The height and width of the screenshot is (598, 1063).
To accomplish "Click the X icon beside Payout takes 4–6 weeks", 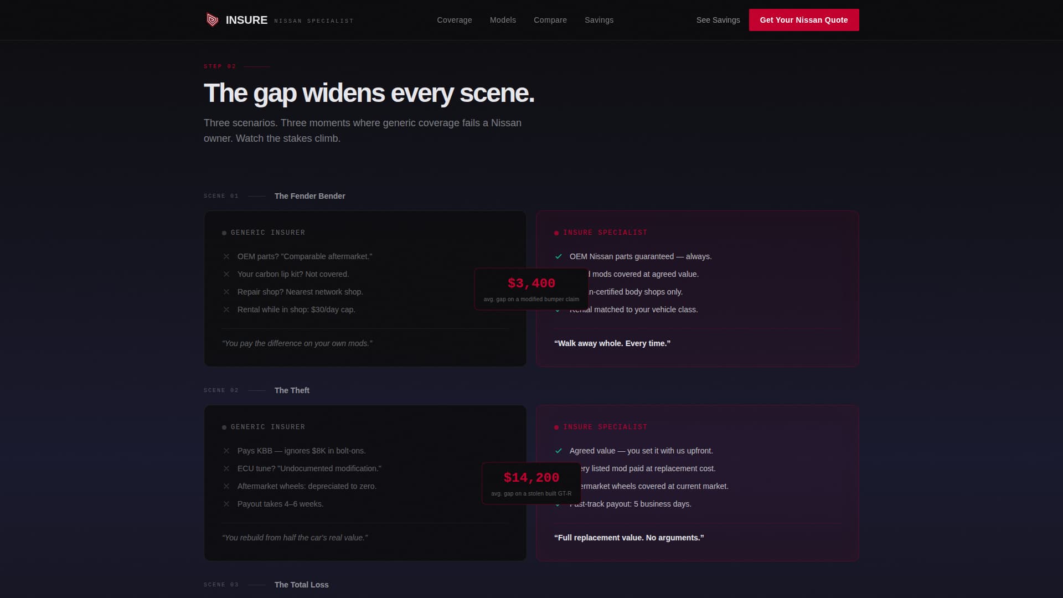I will pos(226,504).
